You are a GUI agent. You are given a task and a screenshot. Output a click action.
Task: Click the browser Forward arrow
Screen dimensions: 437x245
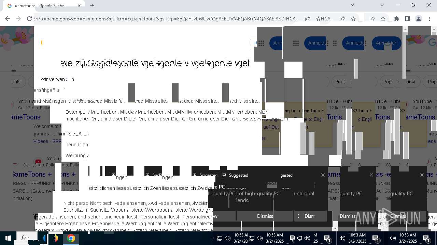point(19,19)
